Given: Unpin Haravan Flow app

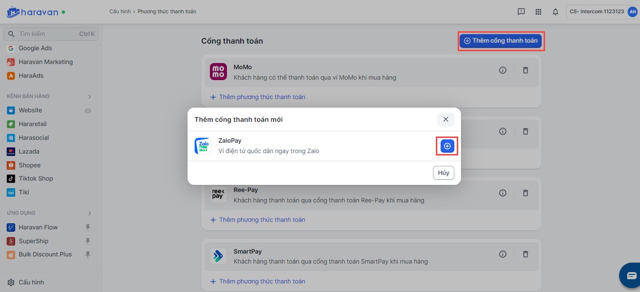Looking at the screenshot, I should pyautogui.click(x=88, y=228).
